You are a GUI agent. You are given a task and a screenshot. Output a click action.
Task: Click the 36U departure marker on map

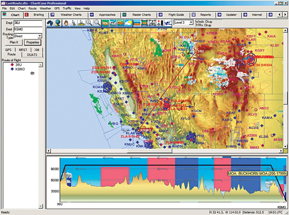196,51
